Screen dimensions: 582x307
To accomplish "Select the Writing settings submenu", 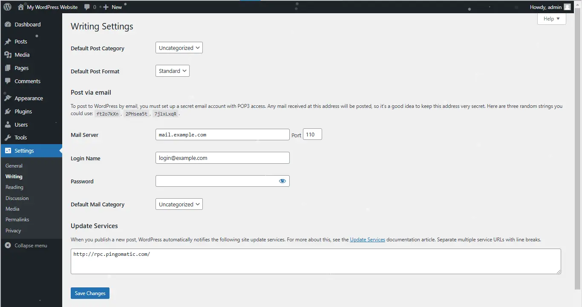I will 14,176.
